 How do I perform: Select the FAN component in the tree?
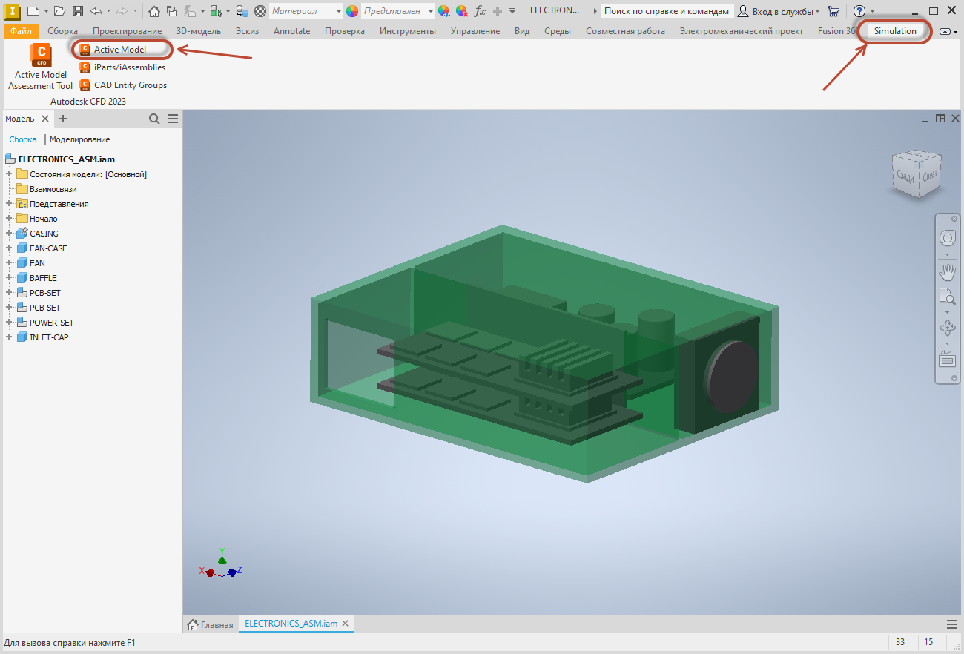pos(37,263)
